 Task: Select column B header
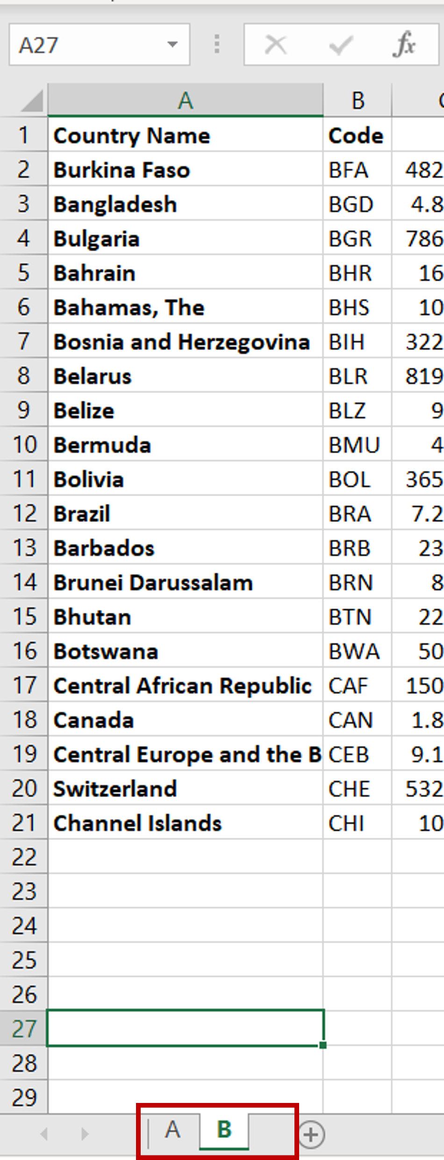click(x=358, y=101)
